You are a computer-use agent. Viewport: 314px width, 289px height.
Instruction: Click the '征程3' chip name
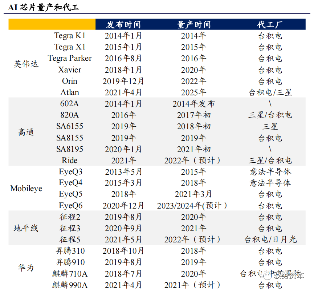tap(70, 228)
